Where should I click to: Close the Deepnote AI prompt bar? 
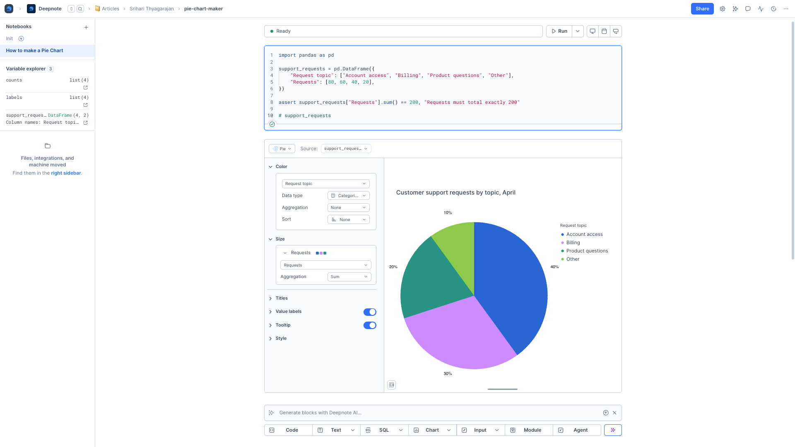614,413
